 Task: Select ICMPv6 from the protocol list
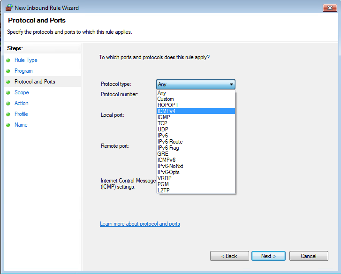click(196, 160)
